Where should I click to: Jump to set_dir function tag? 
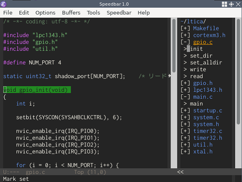tap(201, 56)
